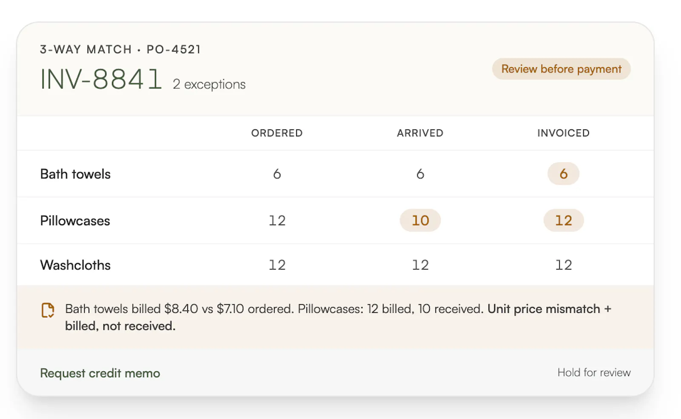Viewport: 681px width, 419px height.
Task: Click the Washcloths arrived quantity 12
Action: click(x=420, y=265)
